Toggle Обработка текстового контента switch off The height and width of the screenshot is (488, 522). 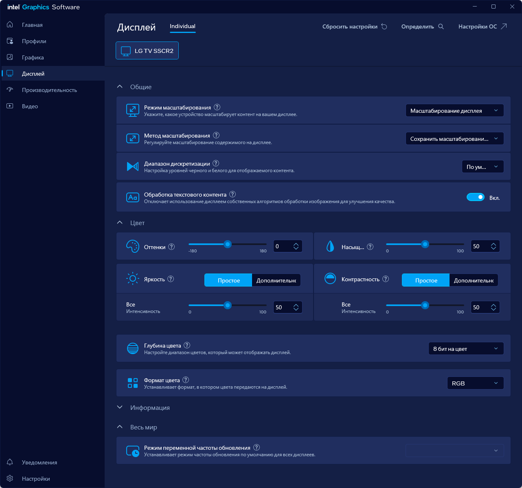click(x=476, y=197)
